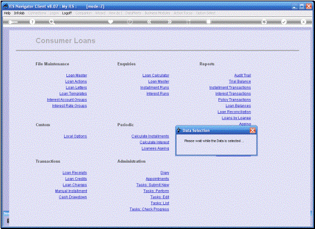Open the Infolab menu

tap(19, 13)
